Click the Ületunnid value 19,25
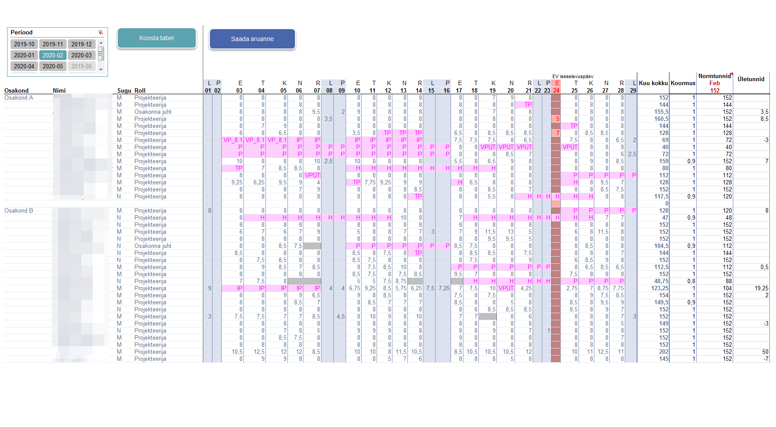Image resolution: width=776 pixels, height=427 pixels. 761,288
